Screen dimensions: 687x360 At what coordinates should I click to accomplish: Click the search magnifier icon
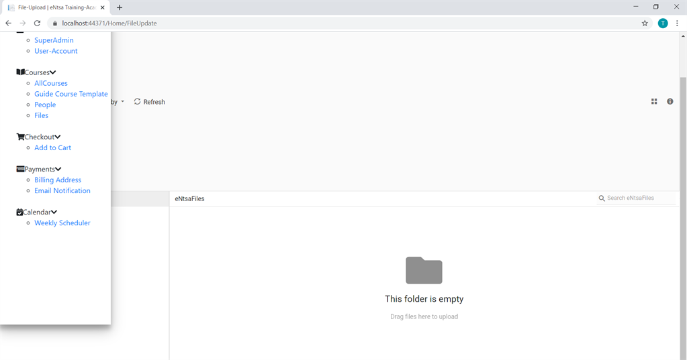pyautogui.click(x=602, y=198)
